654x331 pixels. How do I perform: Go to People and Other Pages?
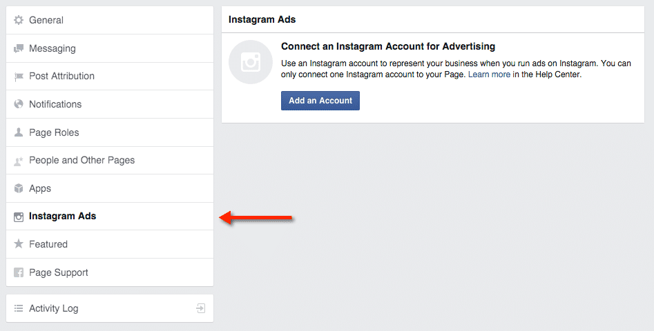point(110,160)
